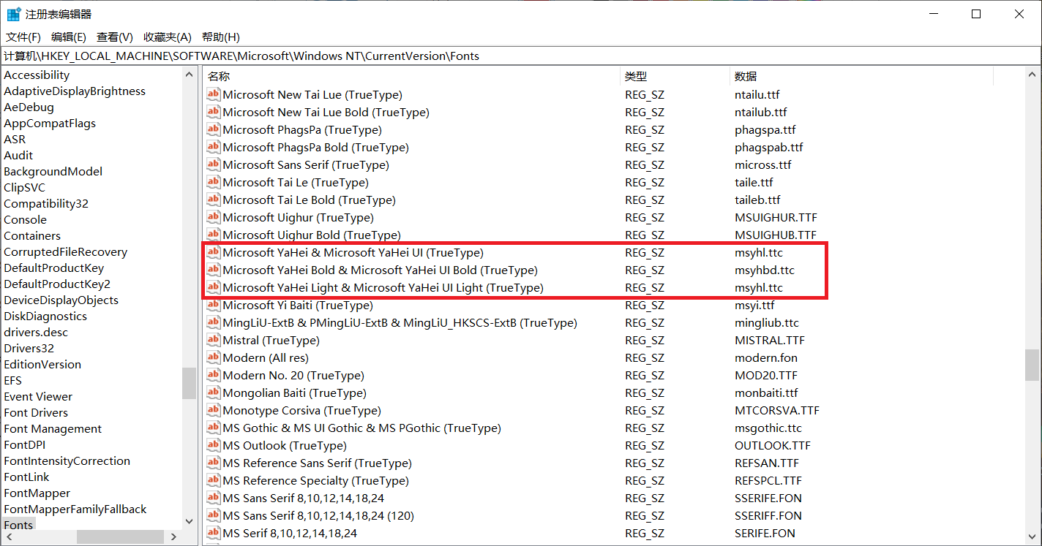Click the MTCORSVA.TTF data value
The height and width of the screenshot is (546, 1042).
[x=777, y=410]
